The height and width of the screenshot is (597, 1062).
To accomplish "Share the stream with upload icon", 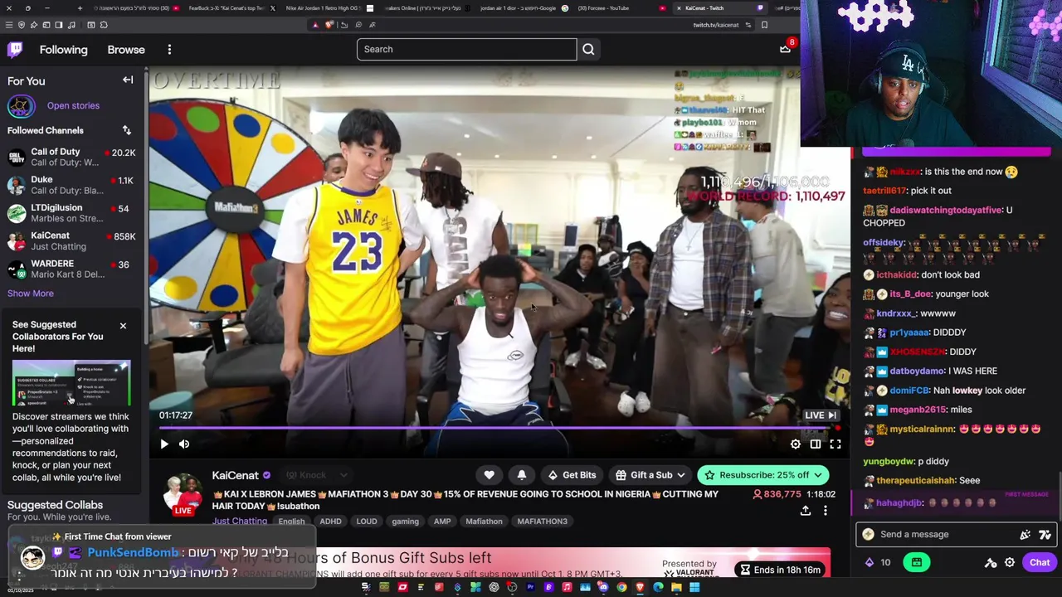I will coord(805,512).
